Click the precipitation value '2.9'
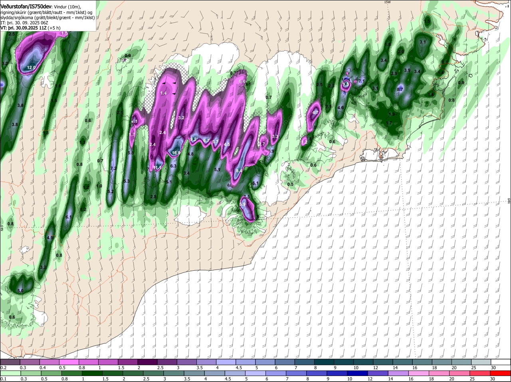Screen dimensions: 511x382 [x=394, y=73]
